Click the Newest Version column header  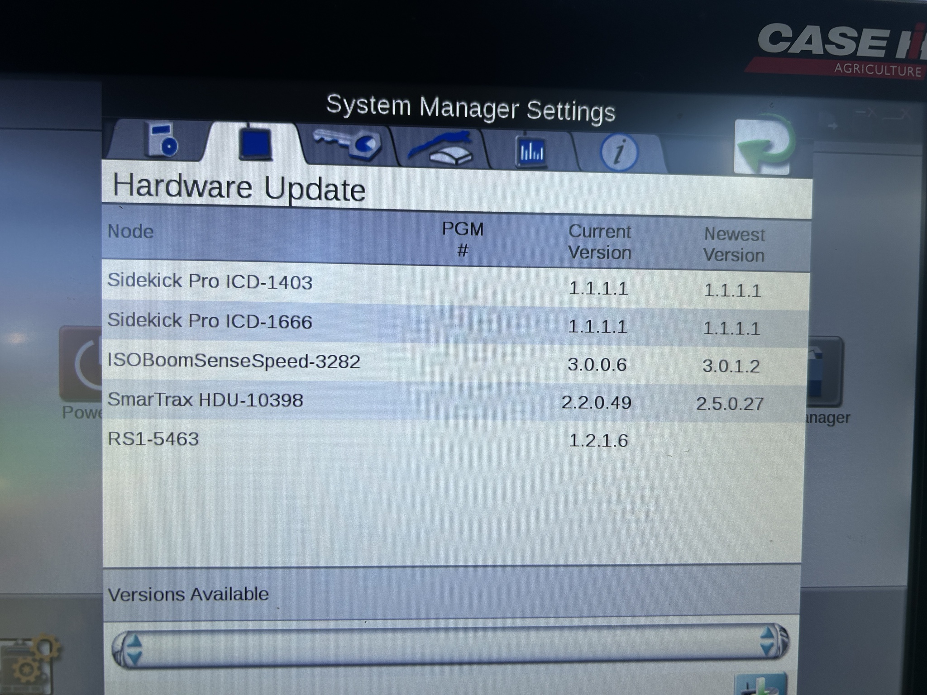[734, 245]
